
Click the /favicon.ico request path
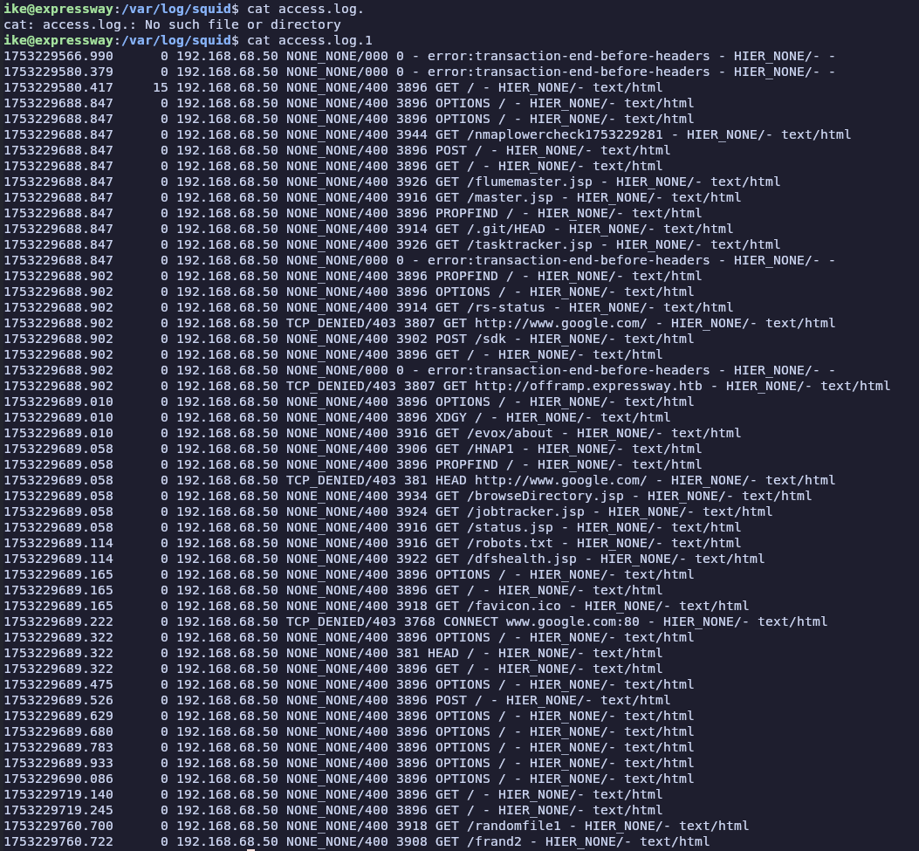coord(513,606)
